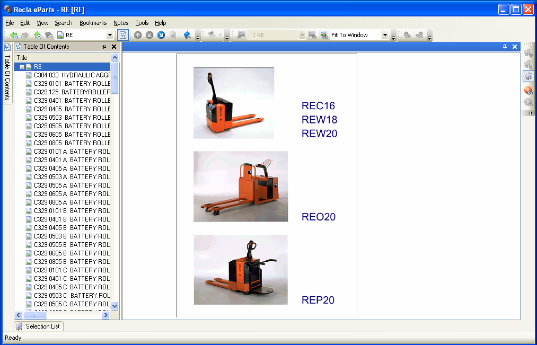Click scroll-right arrow of contents horizontal scrollbar
The image size is (537, 345).
click(106, 315)
